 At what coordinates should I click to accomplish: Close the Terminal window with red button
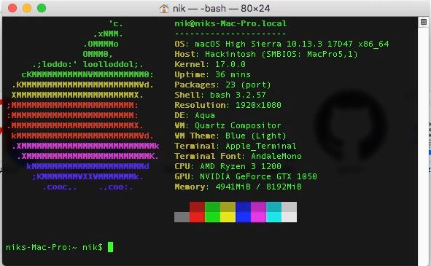click(12, 8)
